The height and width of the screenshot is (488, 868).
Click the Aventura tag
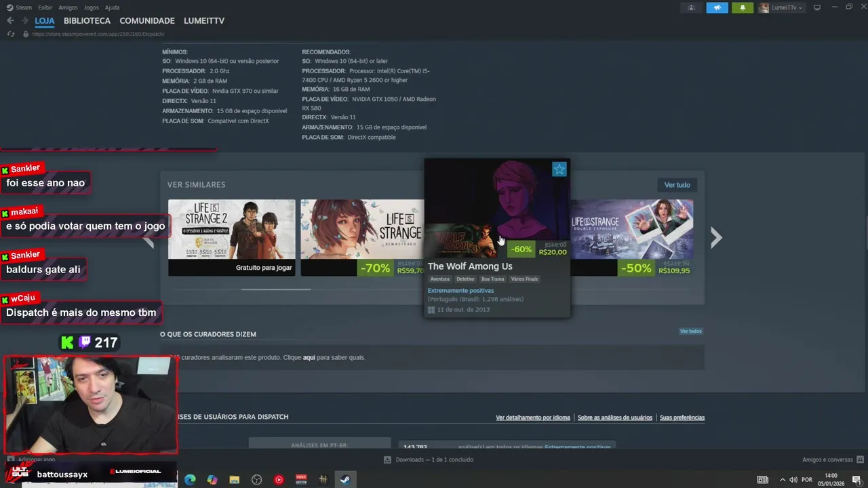[x=439, y=279]
